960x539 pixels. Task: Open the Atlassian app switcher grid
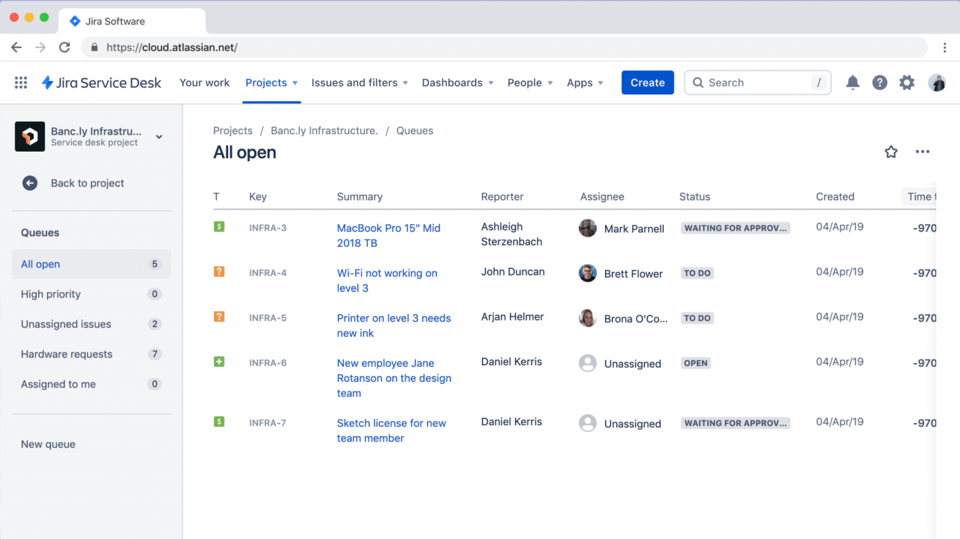pyautogui.click(x=21, y=82)
